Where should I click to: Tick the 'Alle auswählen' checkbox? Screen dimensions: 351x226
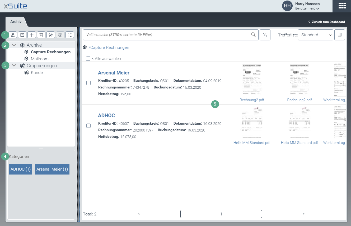point(88,59)
